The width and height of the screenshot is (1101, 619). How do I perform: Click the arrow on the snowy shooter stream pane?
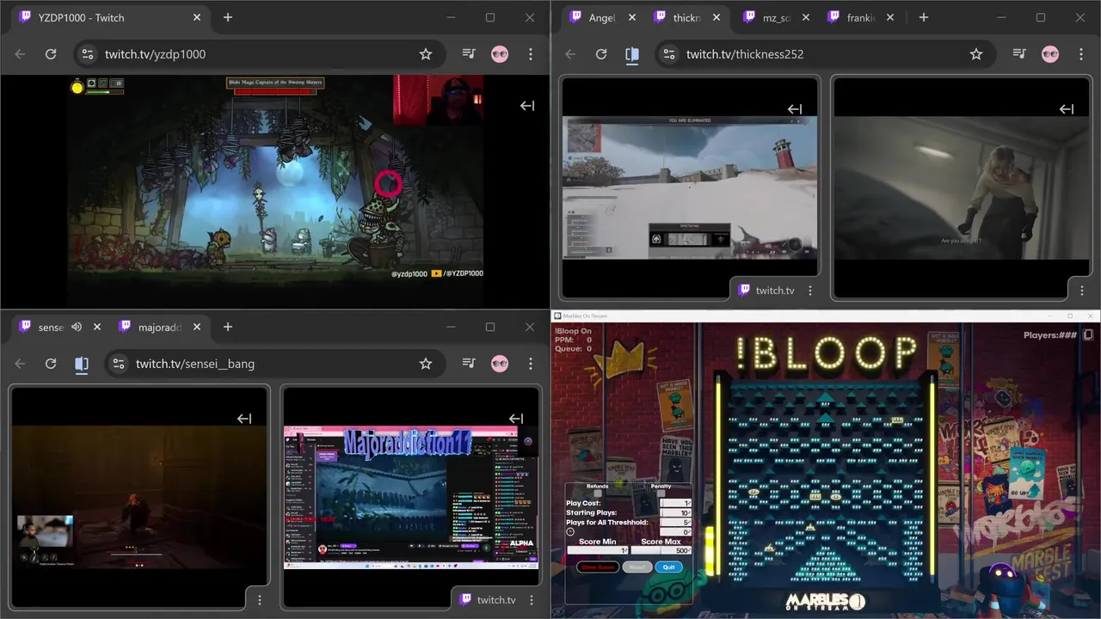(795, 109)
